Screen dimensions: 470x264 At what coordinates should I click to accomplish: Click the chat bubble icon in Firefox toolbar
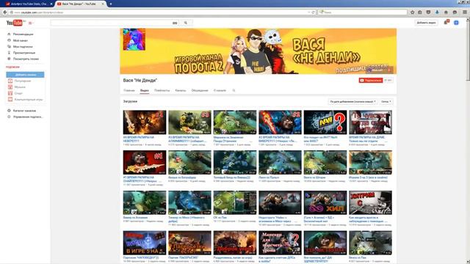click(x=455, y=12)
